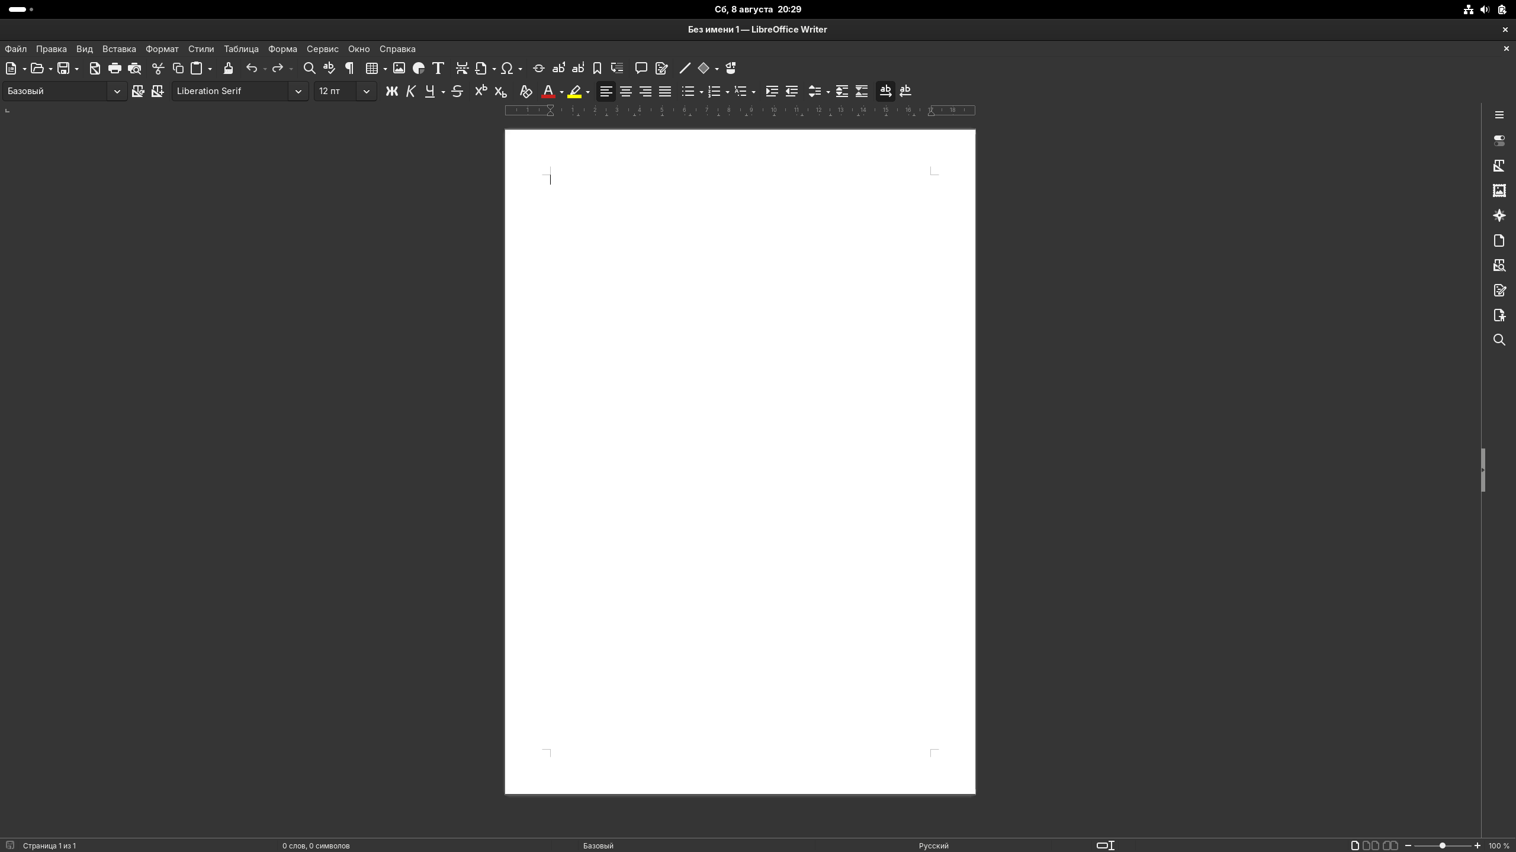This screenshot has height=852, width=1516.
Task: Insert hyperlink icon
Action: 539,69
